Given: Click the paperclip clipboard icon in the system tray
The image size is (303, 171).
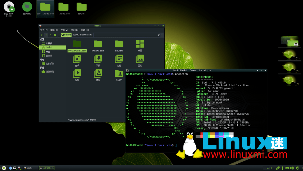Looking at the screenshot, I should click(x=278, y=168).
